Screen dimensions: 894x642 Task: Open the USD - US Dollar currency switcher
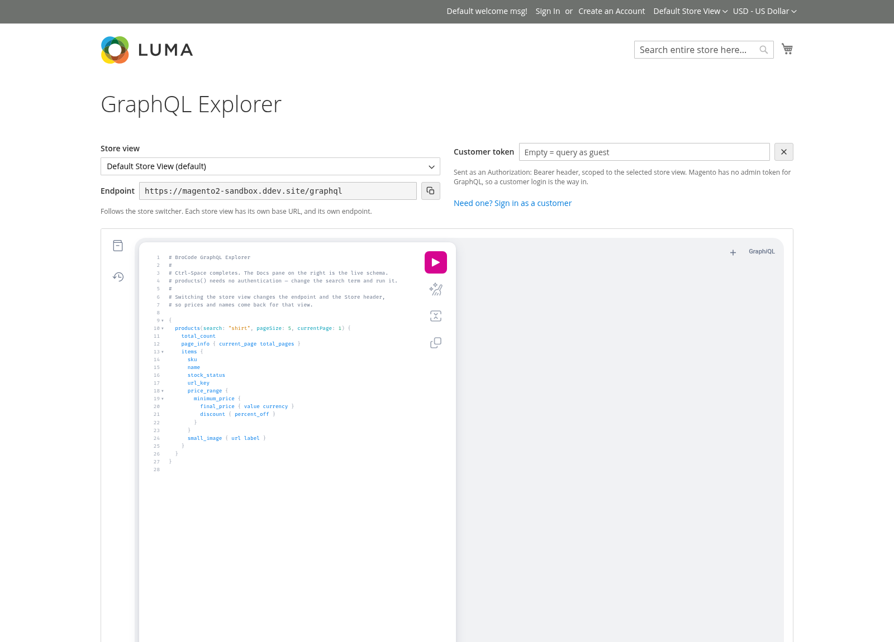(765, 11)
